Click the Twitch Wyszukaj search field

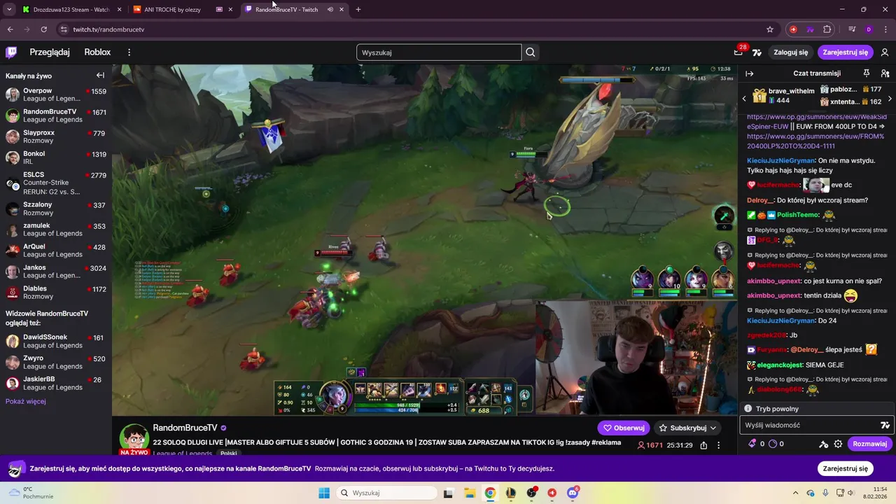tap(439, 52)
